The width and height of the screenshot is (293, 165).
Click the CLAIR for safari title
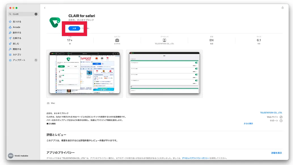(82, 16)
